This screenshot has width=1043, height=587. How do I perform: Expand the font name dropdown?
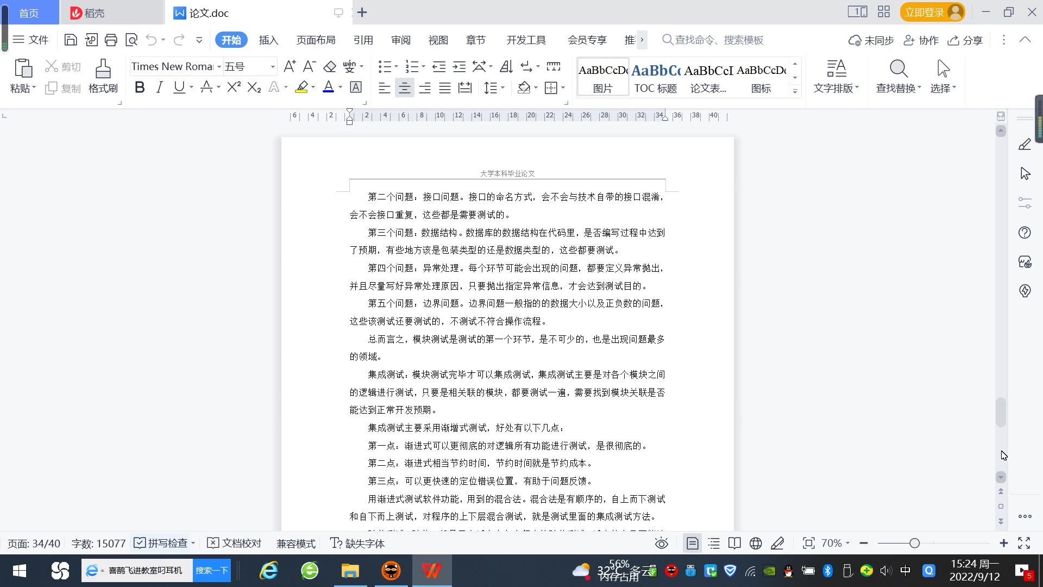[x=219, y=67]
